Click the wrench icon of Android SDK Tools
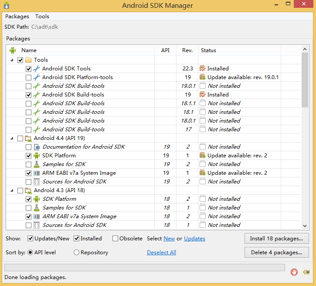This screenshot has height=286, width=316. point(37,69)
